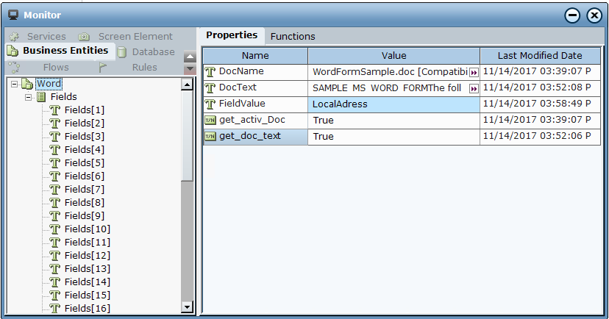The width and height of the screenshot is (609, 319).
Task: Click the text icon beside FieldValue
Action: tap(210, 104)
